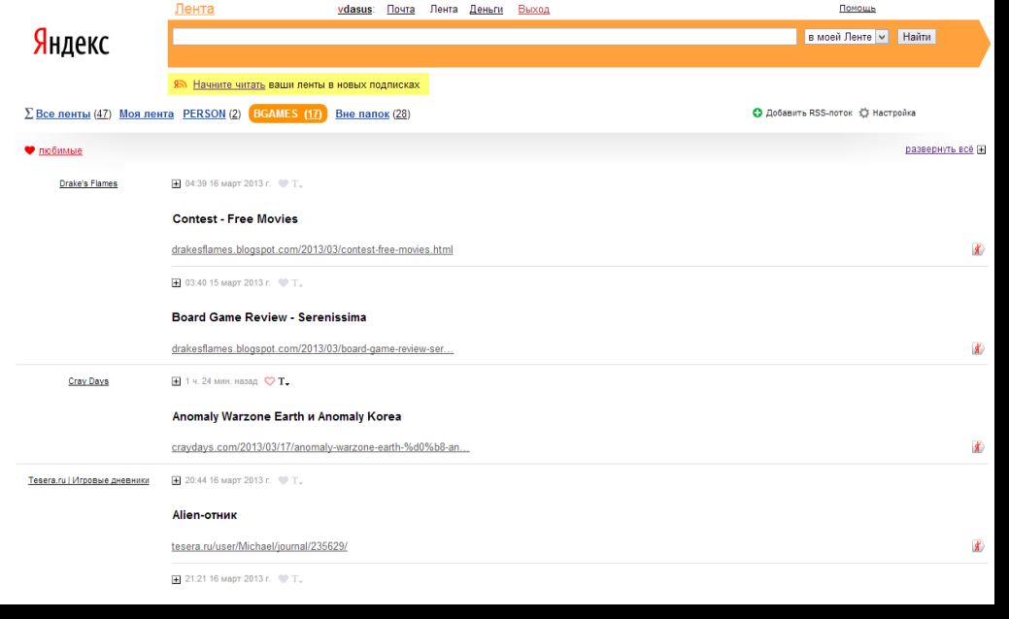Click the Alien-отник post title
The image size is (1009, 619).
(x=205, y=515)
